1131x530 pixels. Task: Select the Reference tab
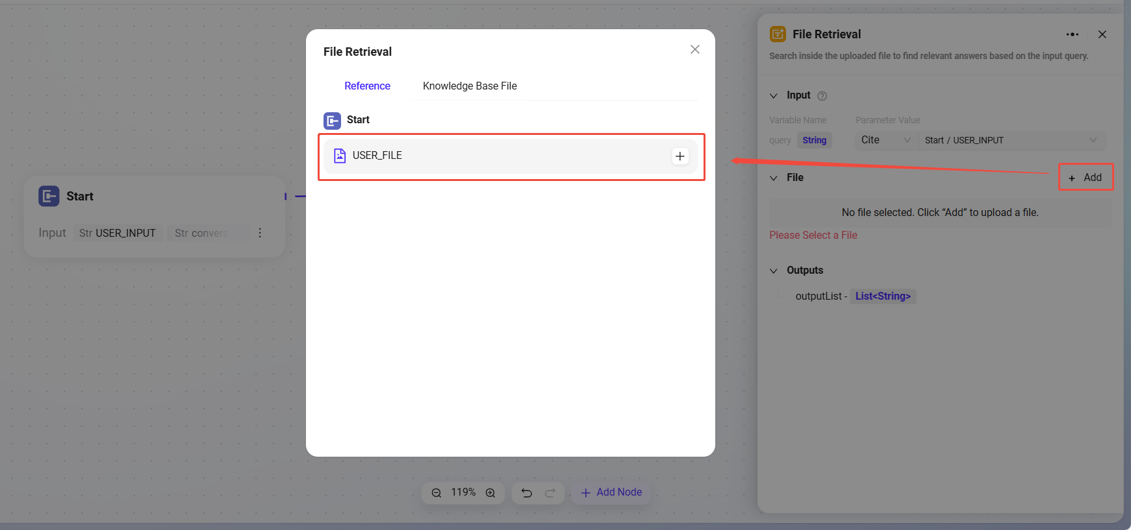click(367, 86)
